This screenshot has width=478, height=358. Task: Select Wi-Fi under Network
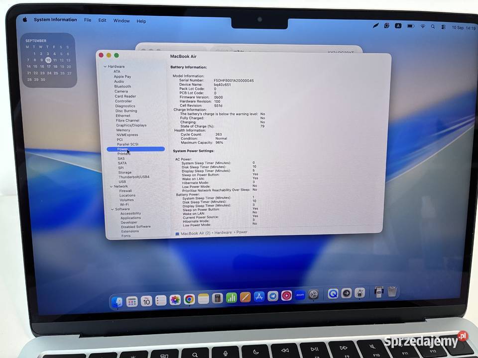coord(124,204)
